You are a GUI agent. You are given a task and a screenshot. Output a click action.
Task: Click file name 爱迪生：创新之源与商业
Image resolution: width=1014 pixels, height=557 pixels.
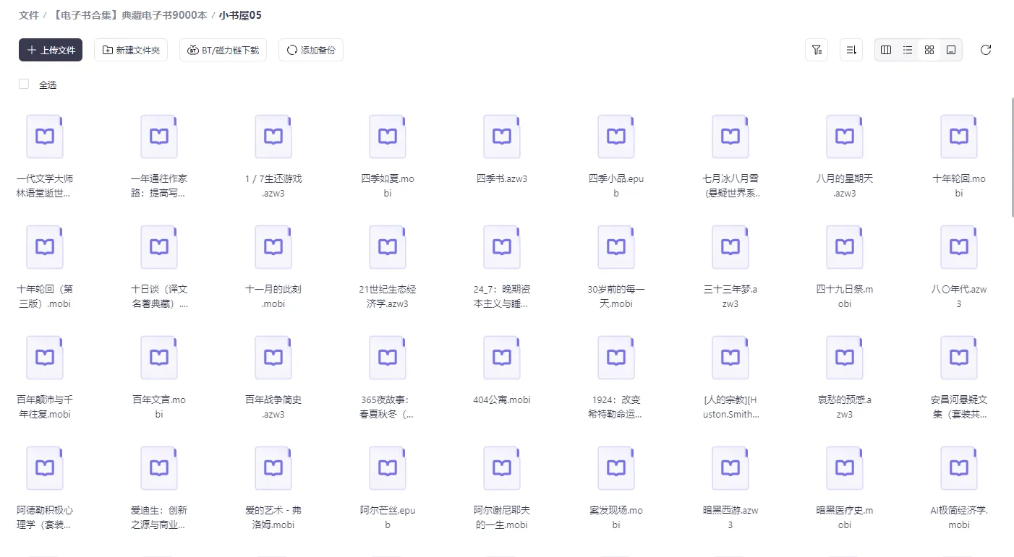(x=159, y=517)
